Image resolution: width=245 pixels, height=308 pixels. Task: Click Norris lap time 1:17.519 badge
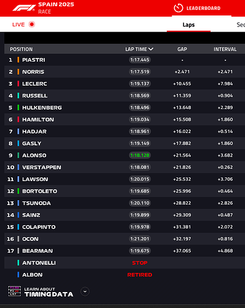tap(140, 71)
